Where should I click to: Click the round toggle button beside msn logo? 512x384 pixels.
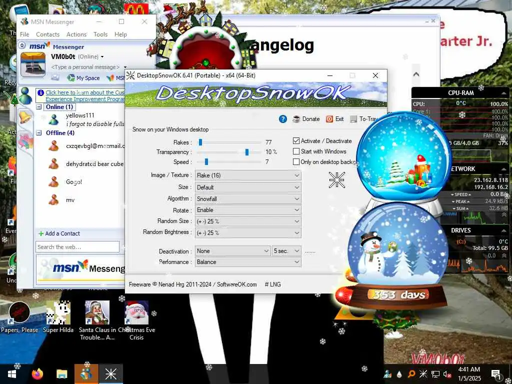pyautogui.click(x=22, y=45)
